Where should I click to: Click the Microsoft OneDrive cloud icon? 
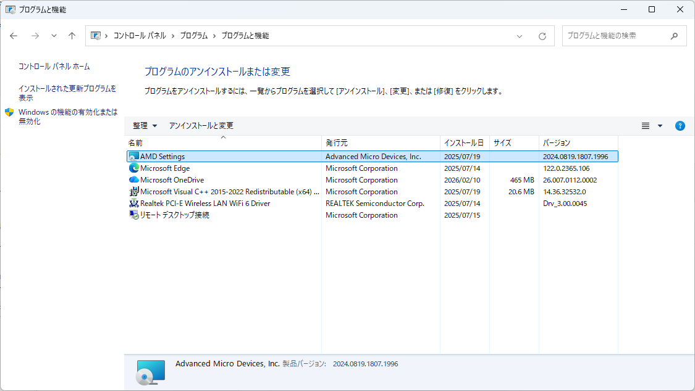134,180
